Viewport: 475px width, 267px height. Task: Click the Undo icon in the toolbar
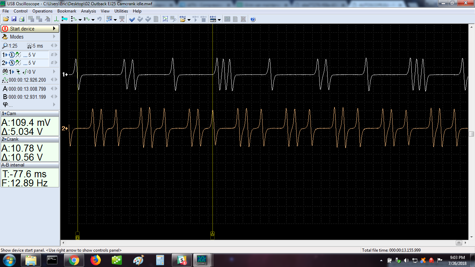pos(100,19)
